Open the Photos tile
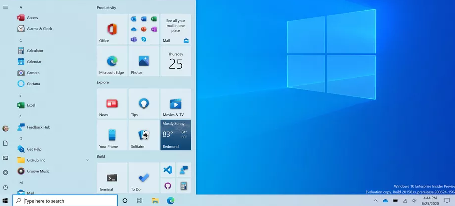This screenshot has height=206, width=455. point(144,61)
